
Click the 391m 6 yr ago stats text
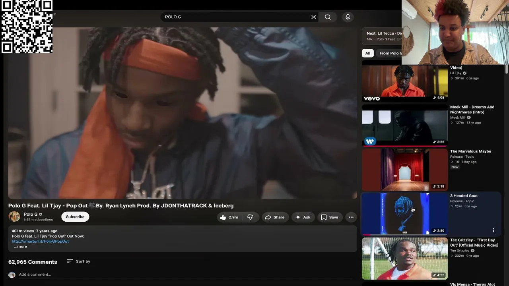(x=464, y=78)
